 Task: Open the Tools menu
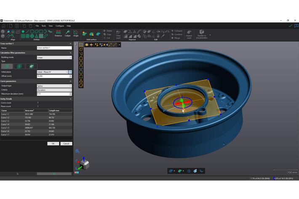click(x=43, y=26)
